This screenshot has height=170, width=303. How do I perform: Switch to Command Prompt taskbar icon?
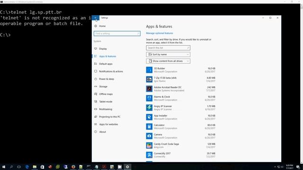coord(89,167)
